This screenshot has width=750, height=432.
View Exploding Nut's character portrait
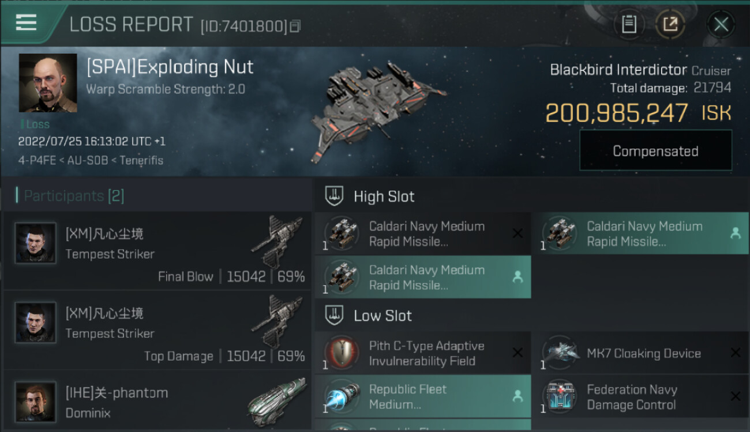tap(48, 83)
